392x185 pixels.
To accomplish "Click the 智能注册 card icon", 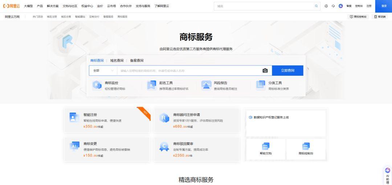I will point(74,117).
